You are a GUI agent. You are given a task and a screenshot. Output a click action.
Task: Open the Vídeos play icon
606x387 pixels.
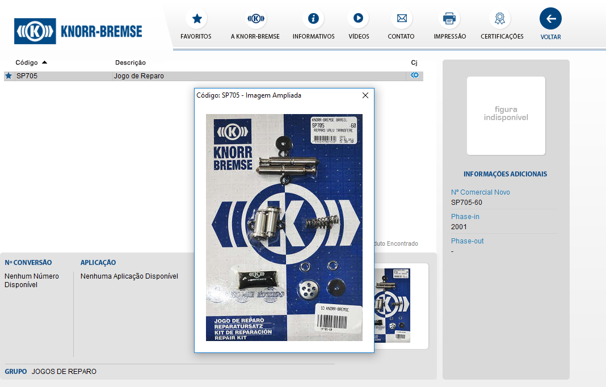(358, 19)
